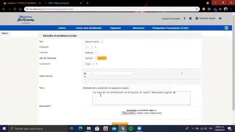The image size is (235, 132).
Task: Open the Observadores user dropdown
Action: click(111, 73)
